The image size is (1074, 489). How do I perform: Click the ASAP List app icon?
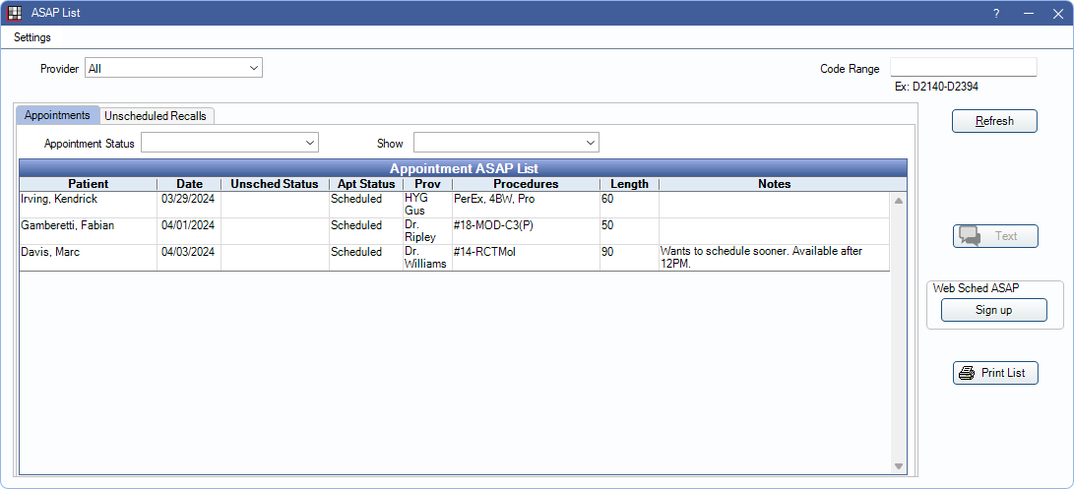click(15, 13)
